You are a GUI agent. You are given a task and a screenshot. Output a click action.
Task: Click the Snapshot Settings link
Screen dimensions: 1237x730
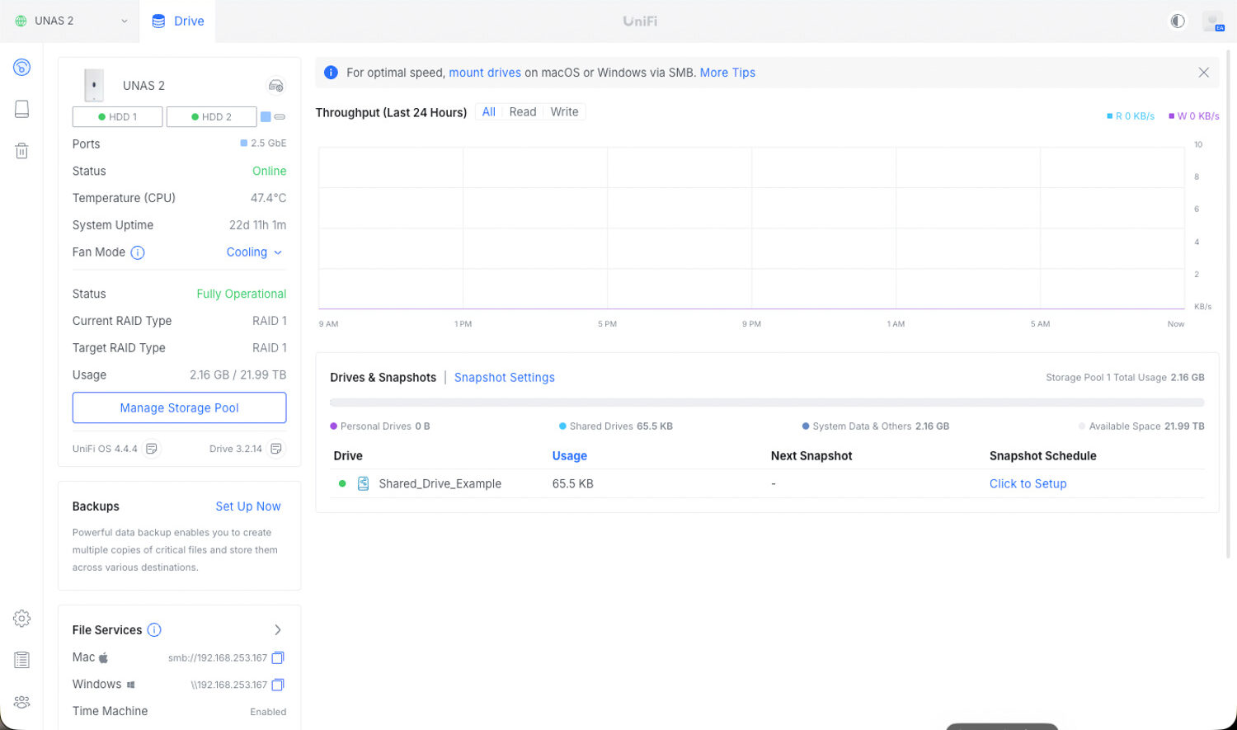[504, 378]
